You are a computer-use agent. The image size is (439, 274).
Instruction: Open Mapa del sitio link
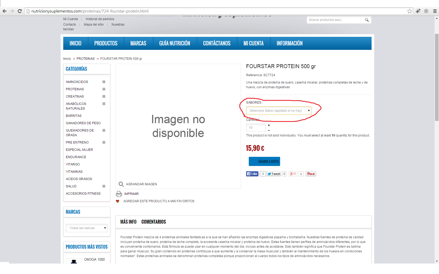tap(94, 25)
